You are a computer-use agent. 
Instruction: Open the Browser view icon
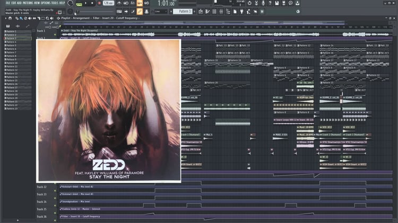tap(228, 12)
